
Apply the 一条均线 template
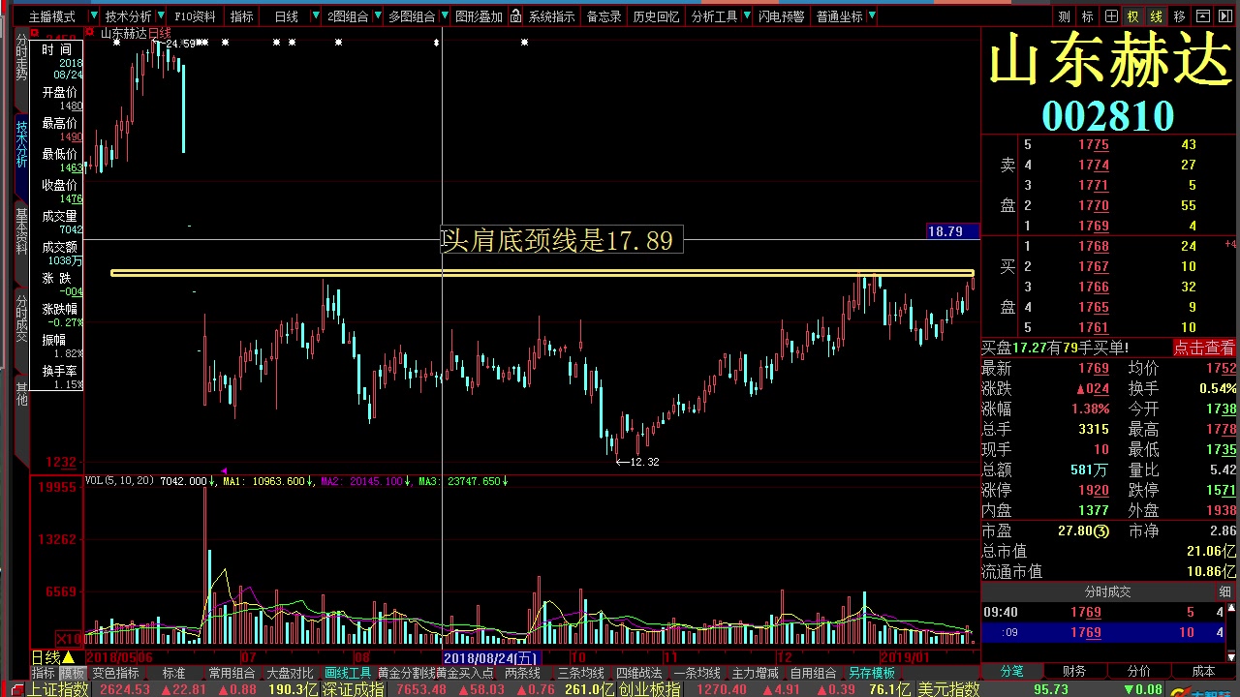697,673
